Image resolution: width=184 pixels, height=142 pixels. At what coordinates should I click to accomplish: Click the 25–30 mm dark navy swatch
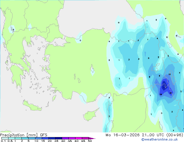58,138
